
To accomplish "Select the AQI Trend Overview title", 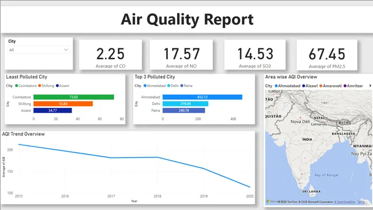I will click(23, 134).
